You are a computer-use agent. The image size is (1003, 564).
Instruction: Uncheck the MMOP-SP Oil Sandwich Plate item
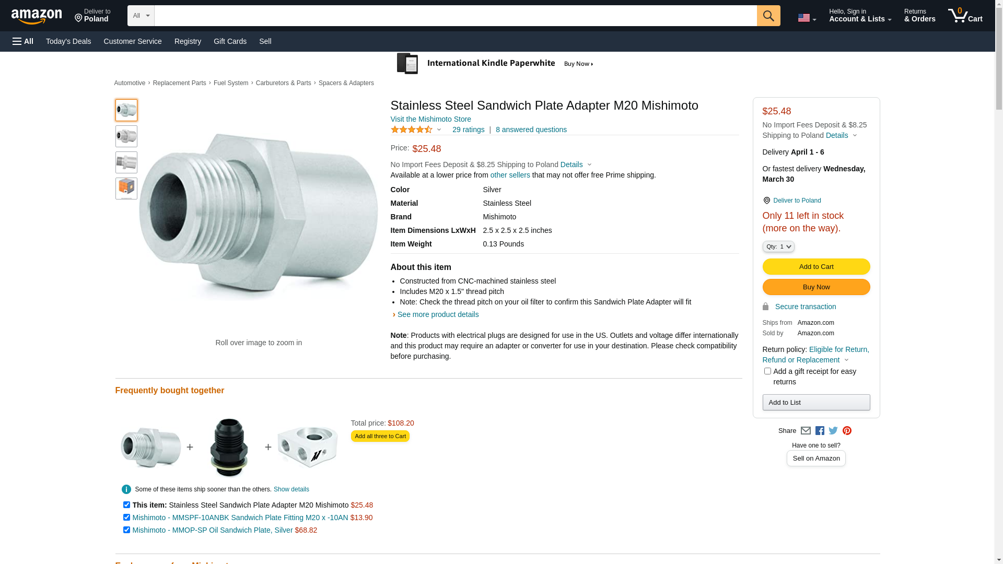pyautogui.click(x=126, y=530)
